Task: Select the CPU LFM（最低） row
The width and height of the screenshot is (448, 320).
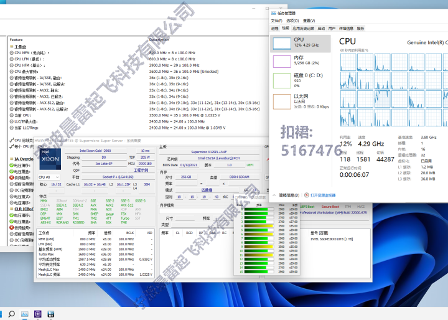Action: [x=137, y=59]
